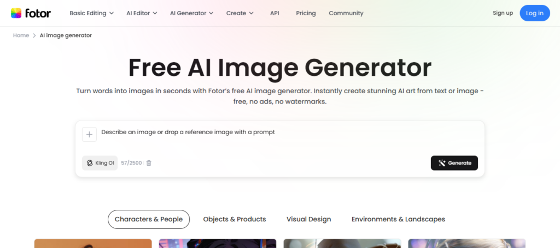560x248 pixels.
Task: Click the AI image generator breadcrumb
Action: point(66,35)
